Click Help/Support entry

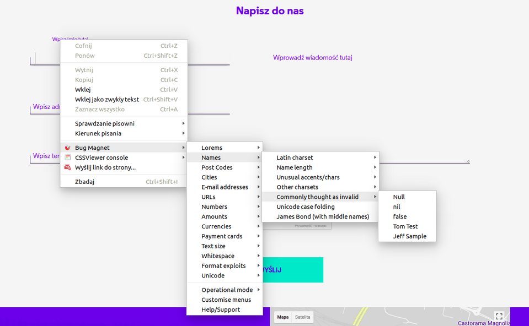pos(225,309)
